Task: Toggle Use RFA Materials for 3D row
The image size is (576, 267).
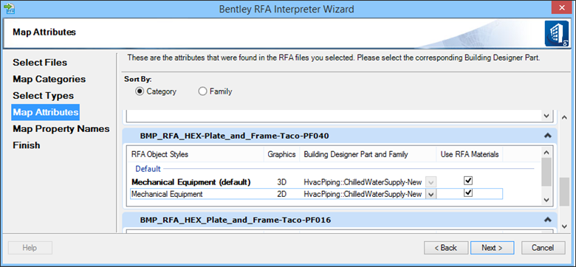Action: [x=468, y=181]
